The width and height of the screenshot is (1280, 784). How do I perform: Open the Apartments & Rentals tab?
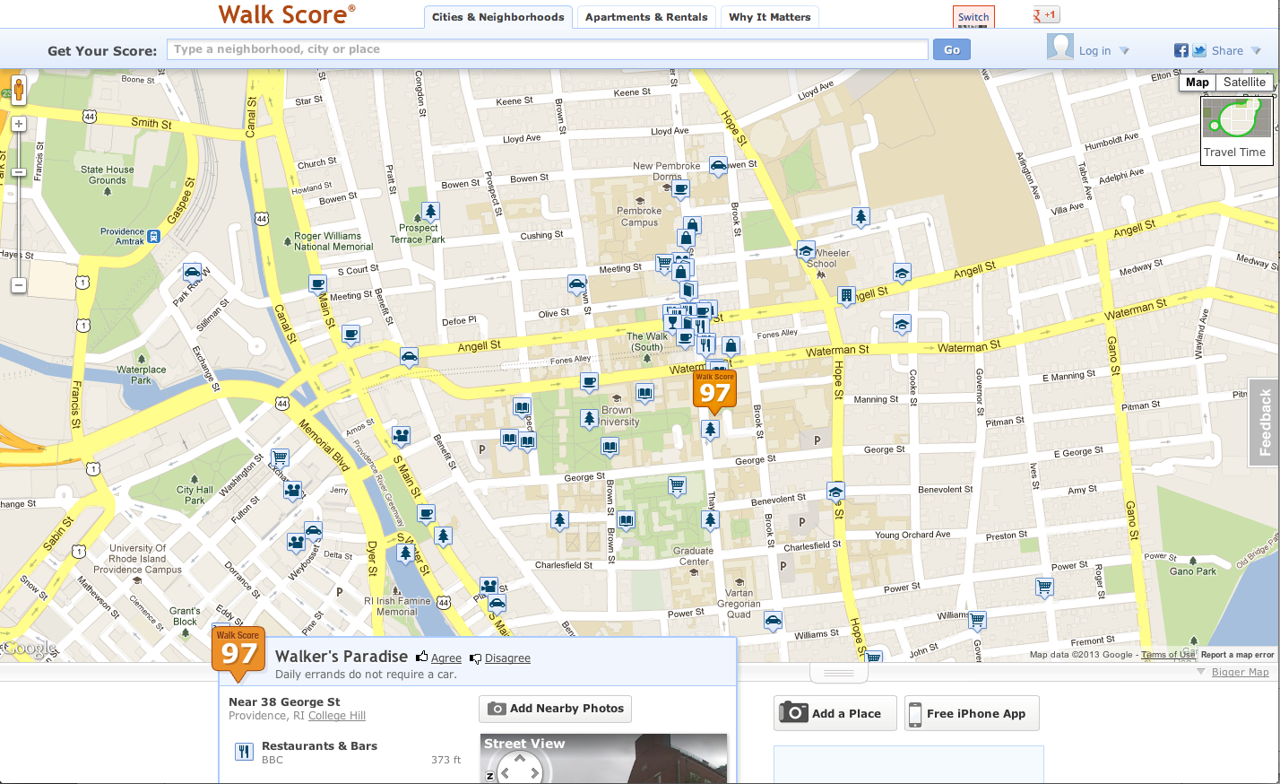[646, 17]
